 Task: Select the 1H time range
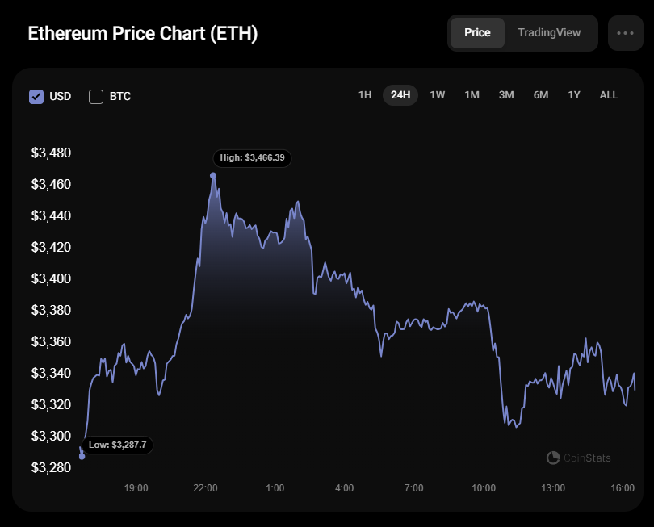(364, 94)
